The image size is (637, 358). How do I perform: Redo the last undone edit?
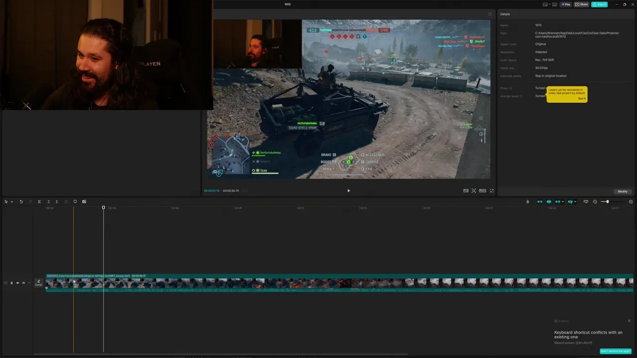point(30,201)
